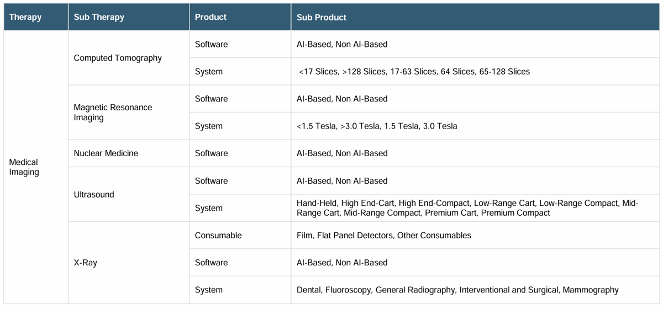Click the slices list for Computed Tomography System
This screenshot has height=309, width=663.
coord(476,72)
